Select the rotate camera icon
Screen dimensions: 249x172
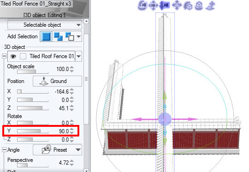pos(142,5)
